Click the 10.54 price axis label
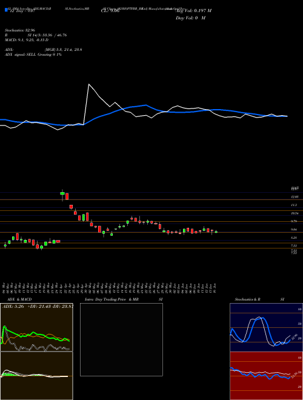This screenshot has height=400, width=303. coord(295,213)
